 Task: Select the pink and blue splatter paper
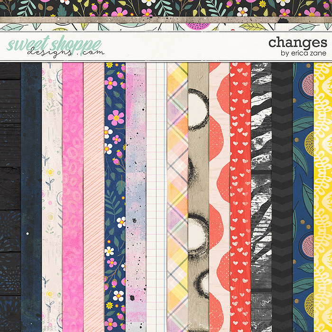point(136,197)
